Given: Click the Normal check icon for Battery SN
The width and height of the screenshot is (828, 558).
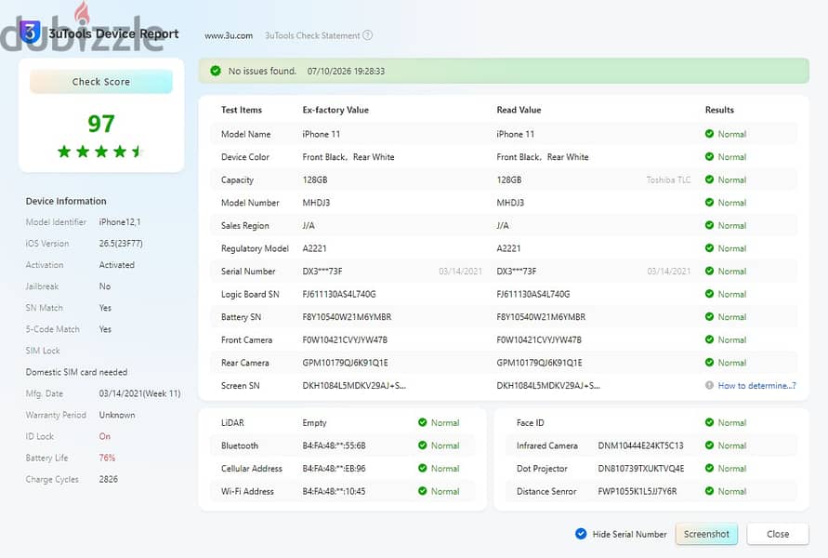Looking at the screenshot, I should pos(709,316).
